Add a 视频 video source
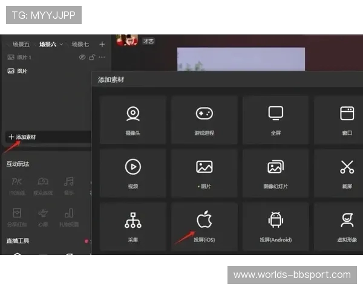 (133, 173)
